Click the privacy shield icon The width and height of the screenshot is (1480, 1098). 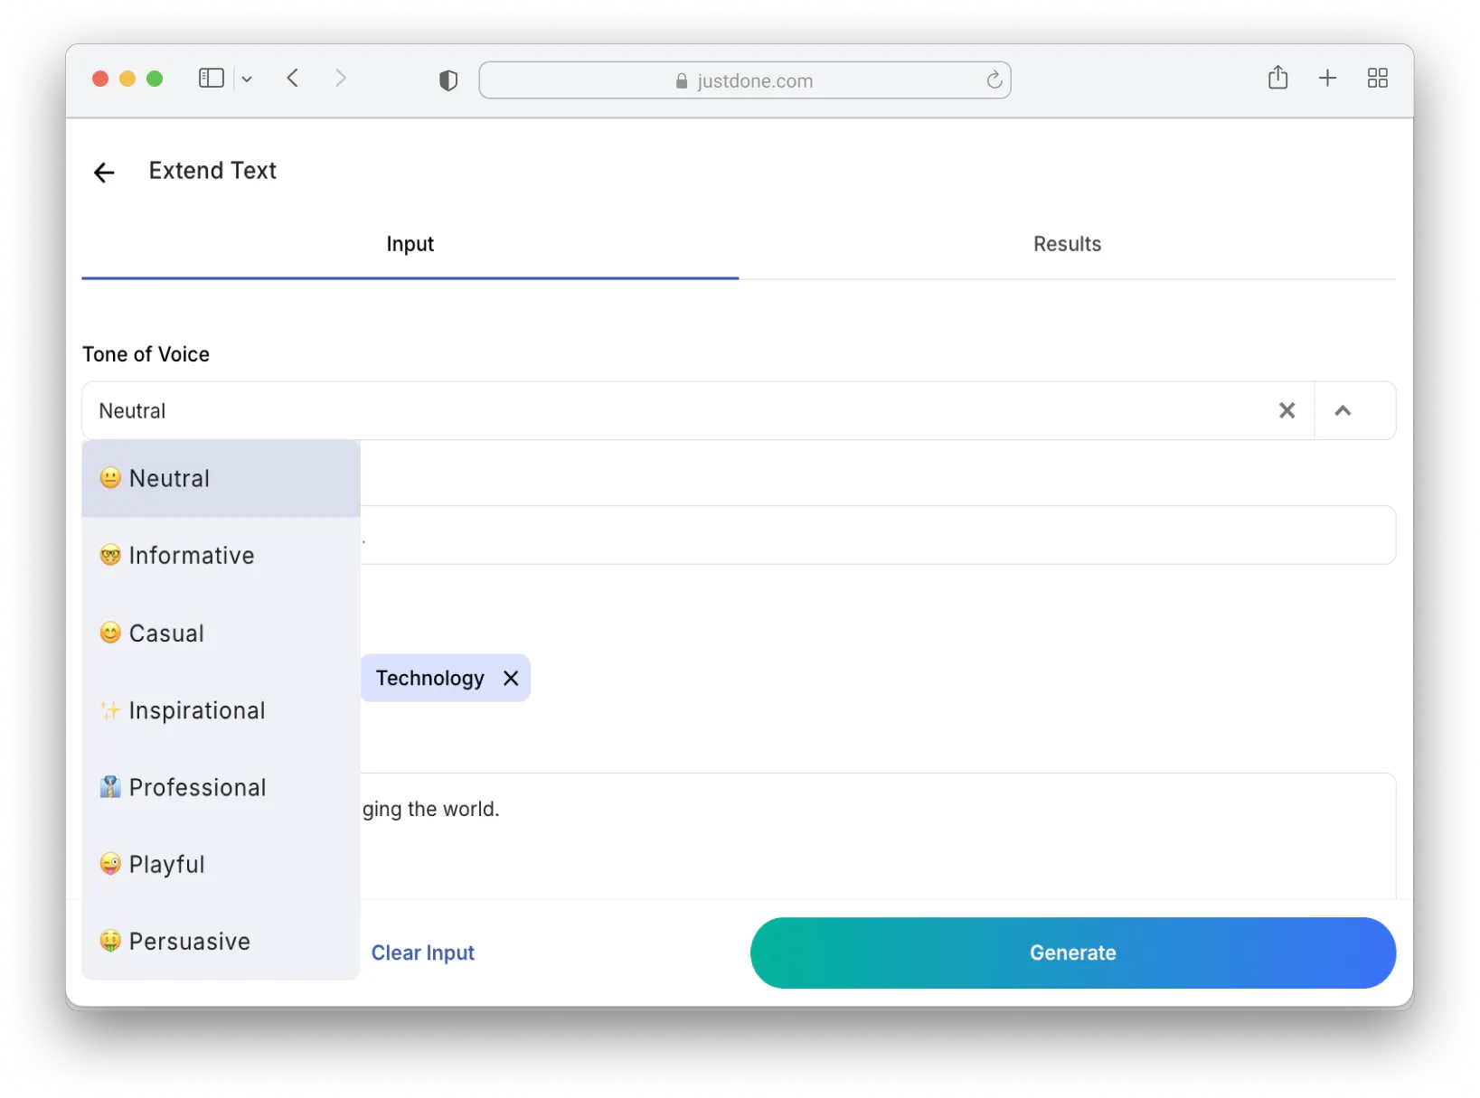(x=448, y=80)
